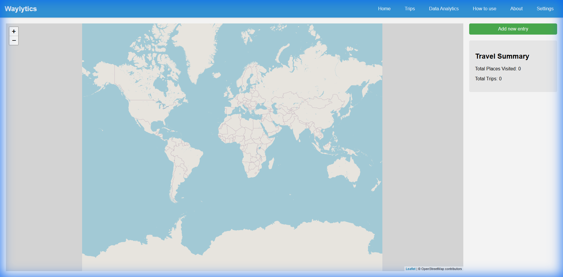Click the Travel Summary heading
The image size is (563, 277).
(x=502, y=56)
